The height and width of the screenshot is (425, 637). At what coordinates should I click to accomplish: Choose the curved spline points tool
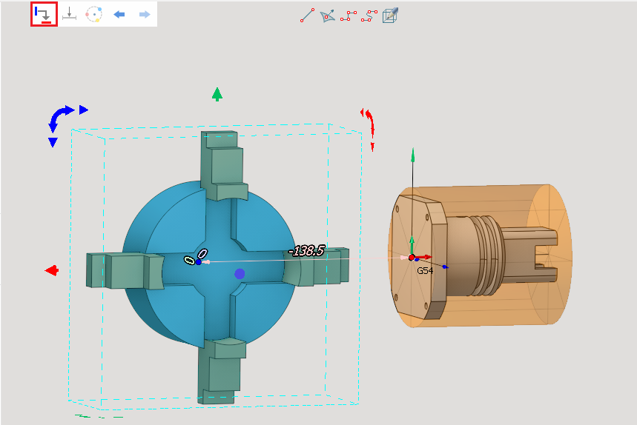point(369,15)
